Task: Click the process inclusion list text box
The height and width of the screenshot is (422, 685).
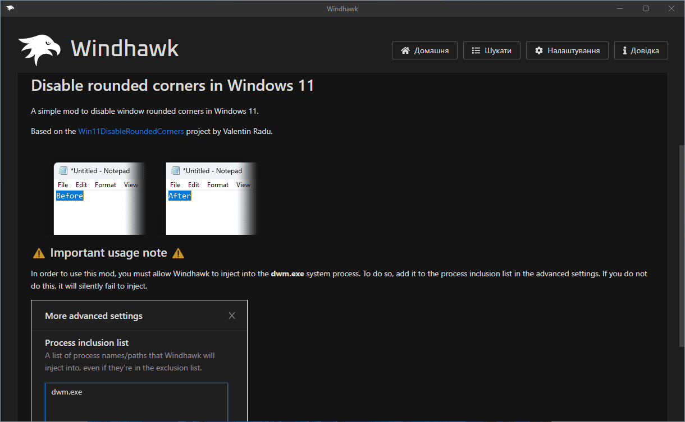Action: coord(136,402)
